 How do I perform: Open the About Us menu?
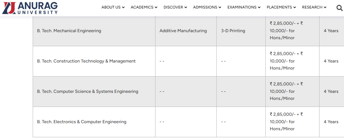(x=113, y=7)
